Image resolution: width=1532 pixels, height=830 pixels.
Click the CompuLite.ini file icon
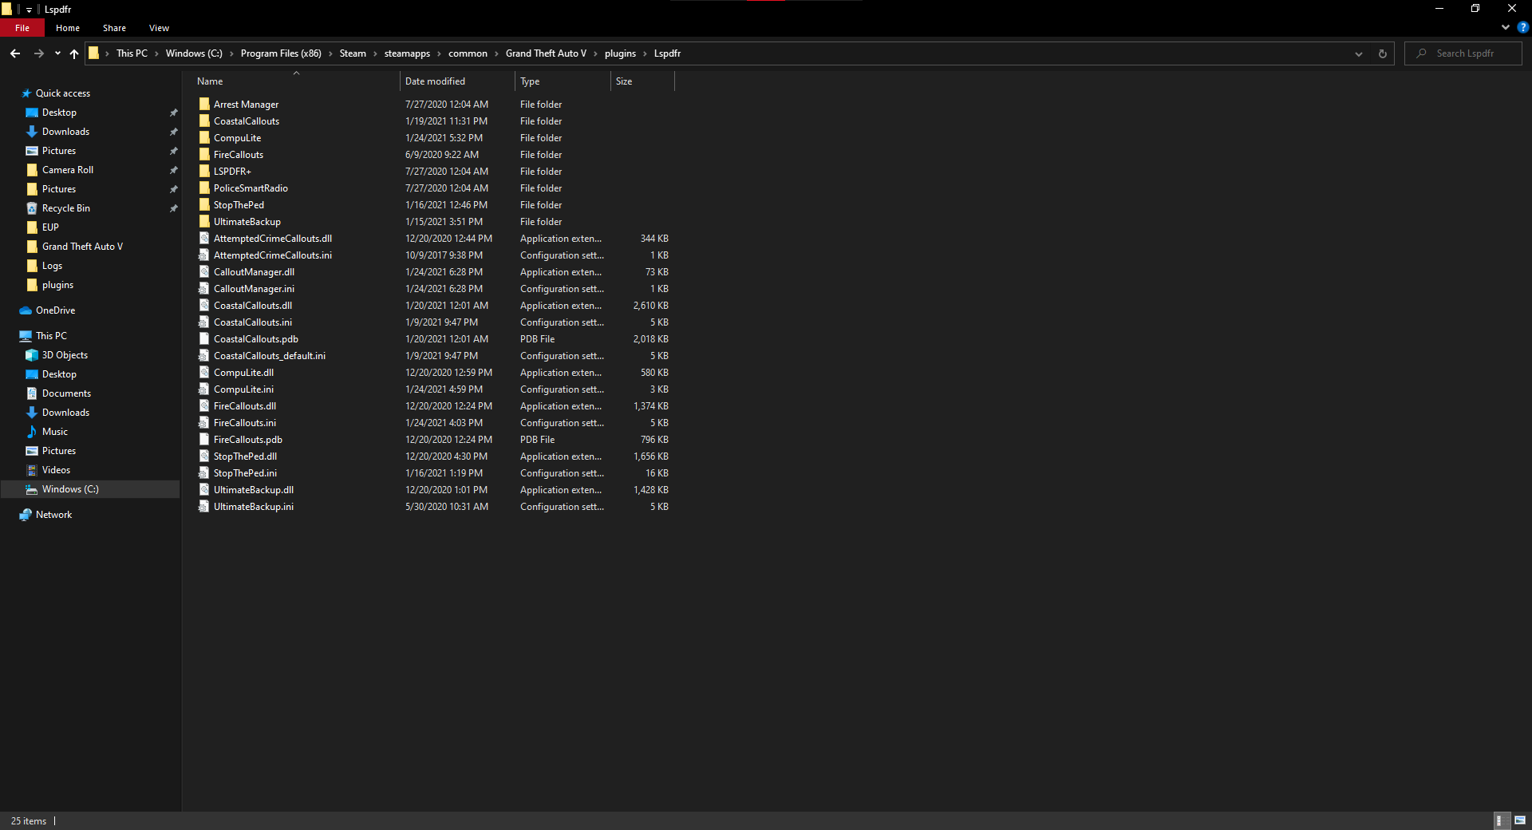[204, 389]
